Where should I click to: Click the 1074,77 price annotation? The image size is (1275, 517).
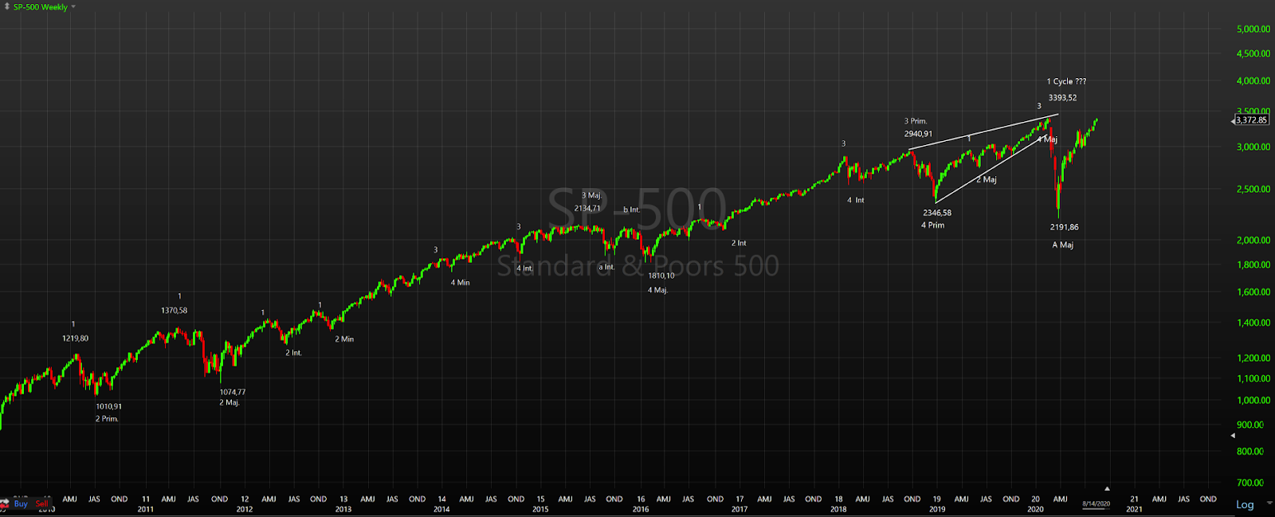point(233,392)
